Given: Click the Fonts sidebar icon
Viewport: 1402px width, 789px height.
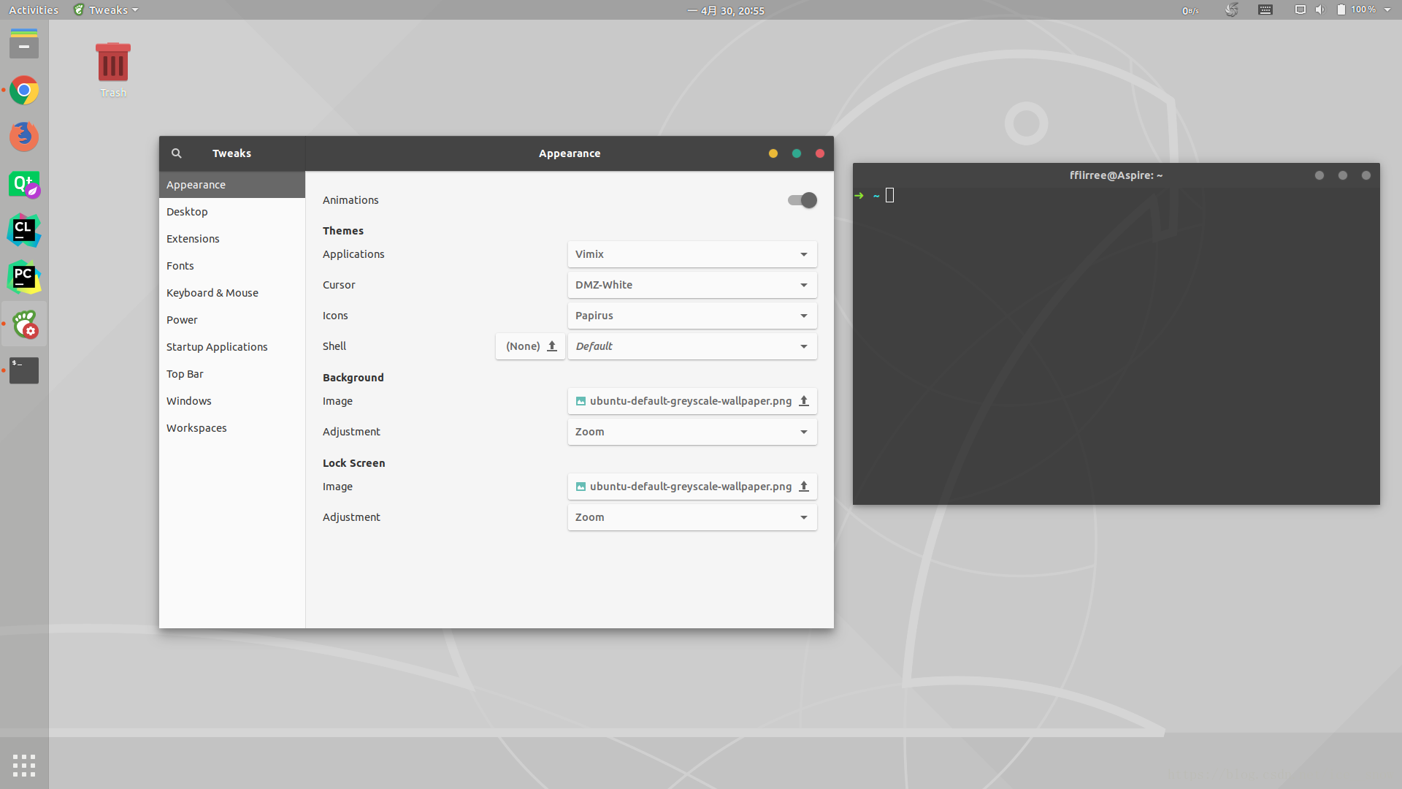Looking at the screenshot, I should [179, 265].
